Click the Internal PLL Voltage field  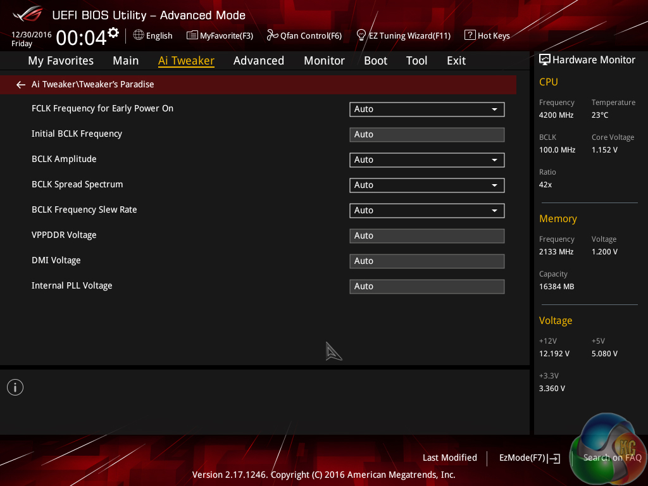[x=427, y=287]
